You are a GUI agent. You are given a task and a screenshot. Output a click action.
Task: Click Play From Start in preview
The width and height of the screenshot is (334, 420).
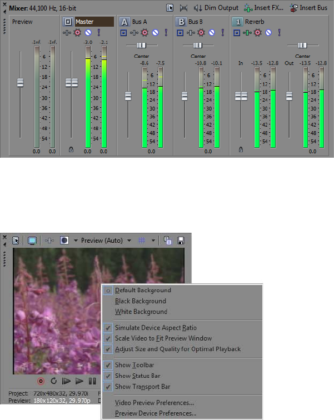66,381
